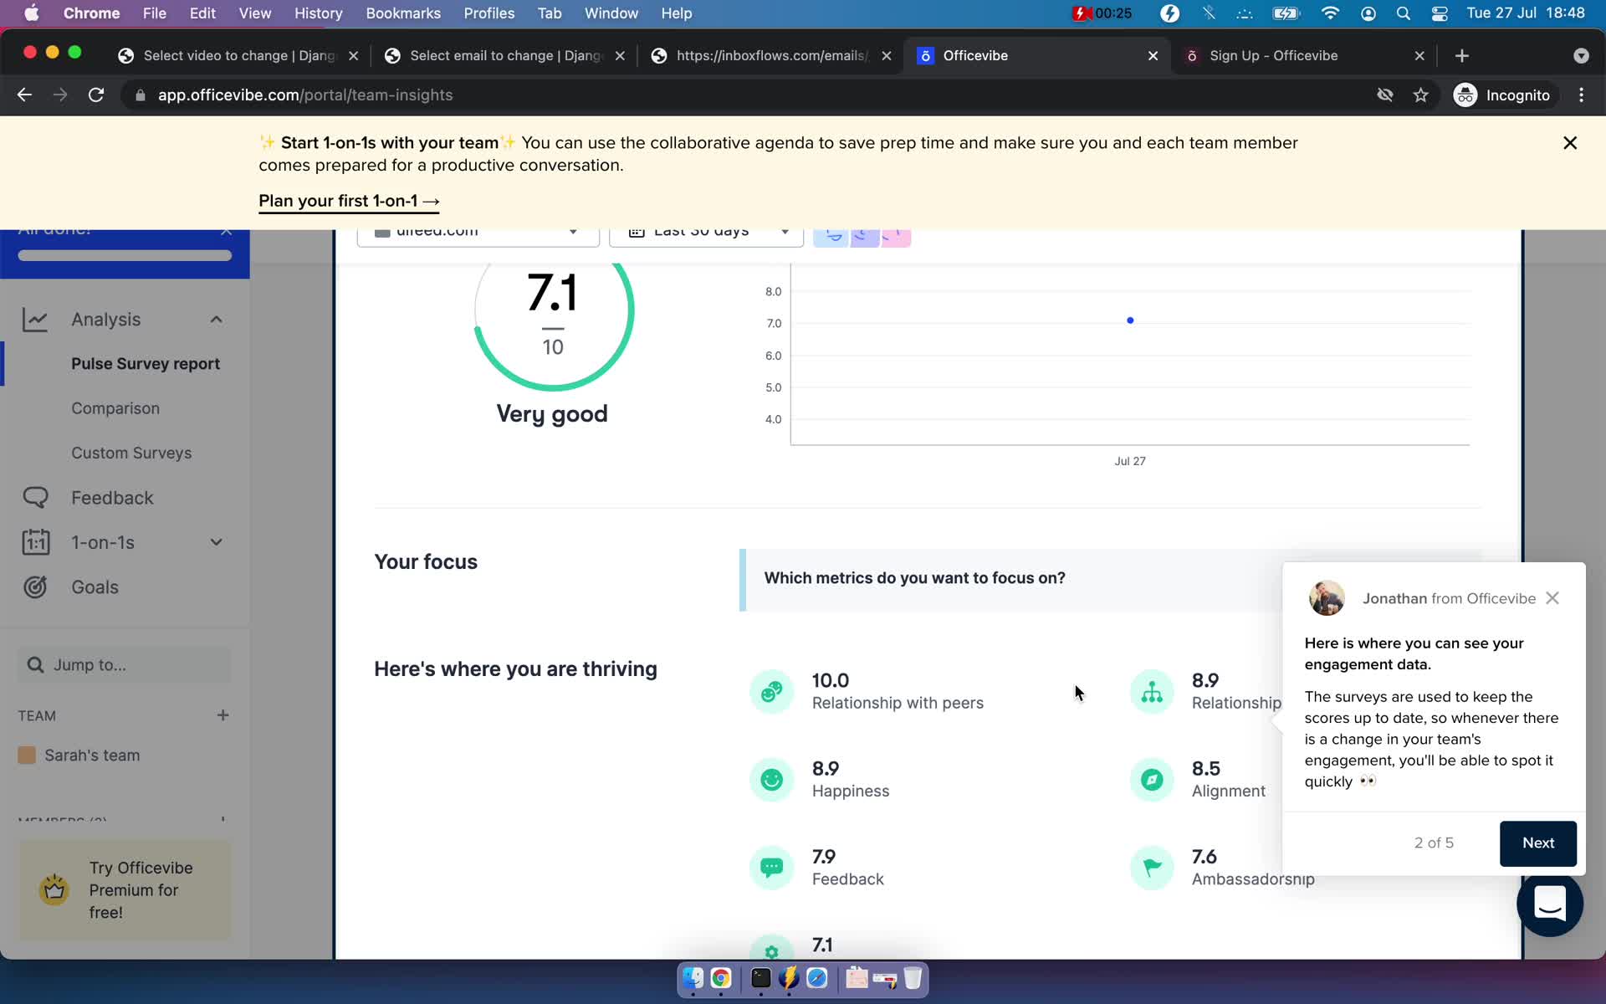Switch to the inboxflows.com tab
Image resolution: width=1606 pixels, height=1004 pixels.
coord(770,56)
